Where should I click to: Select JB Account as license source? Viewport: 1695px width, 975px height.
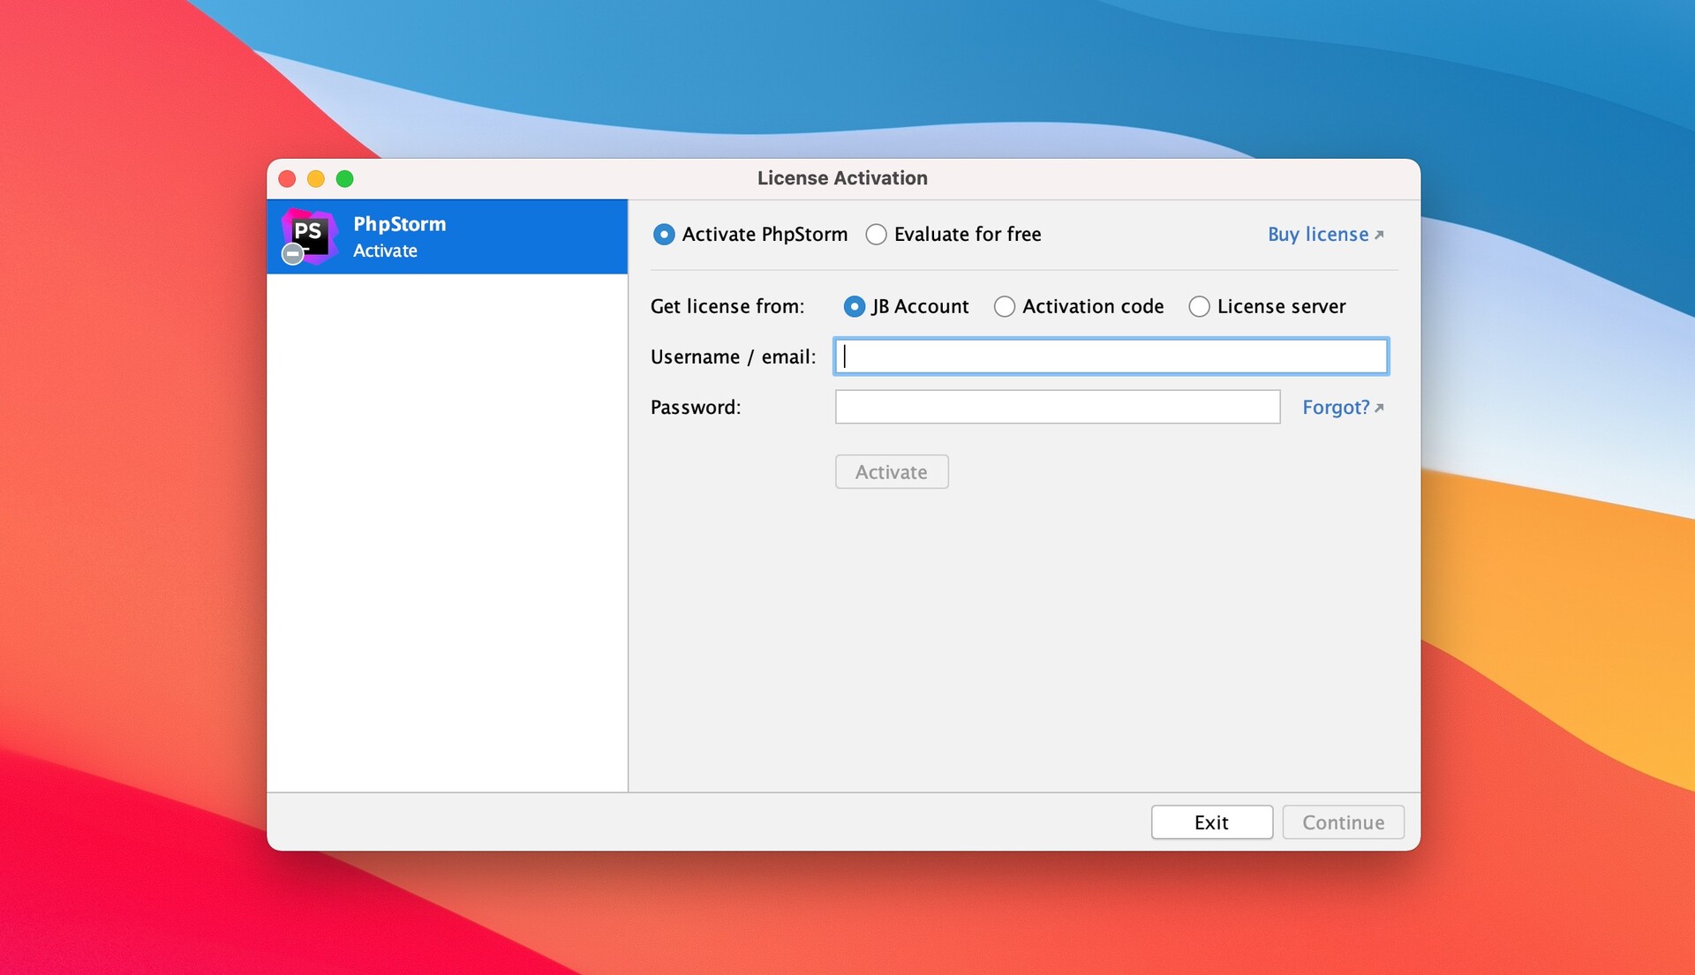[x=854, y=306]
